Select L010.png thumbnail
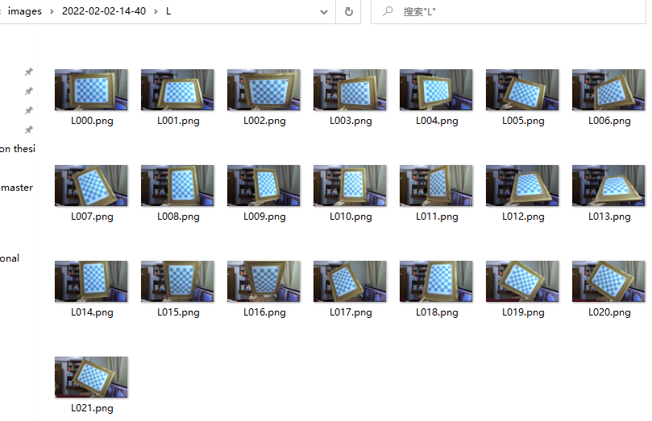 (x=350, y=186)
